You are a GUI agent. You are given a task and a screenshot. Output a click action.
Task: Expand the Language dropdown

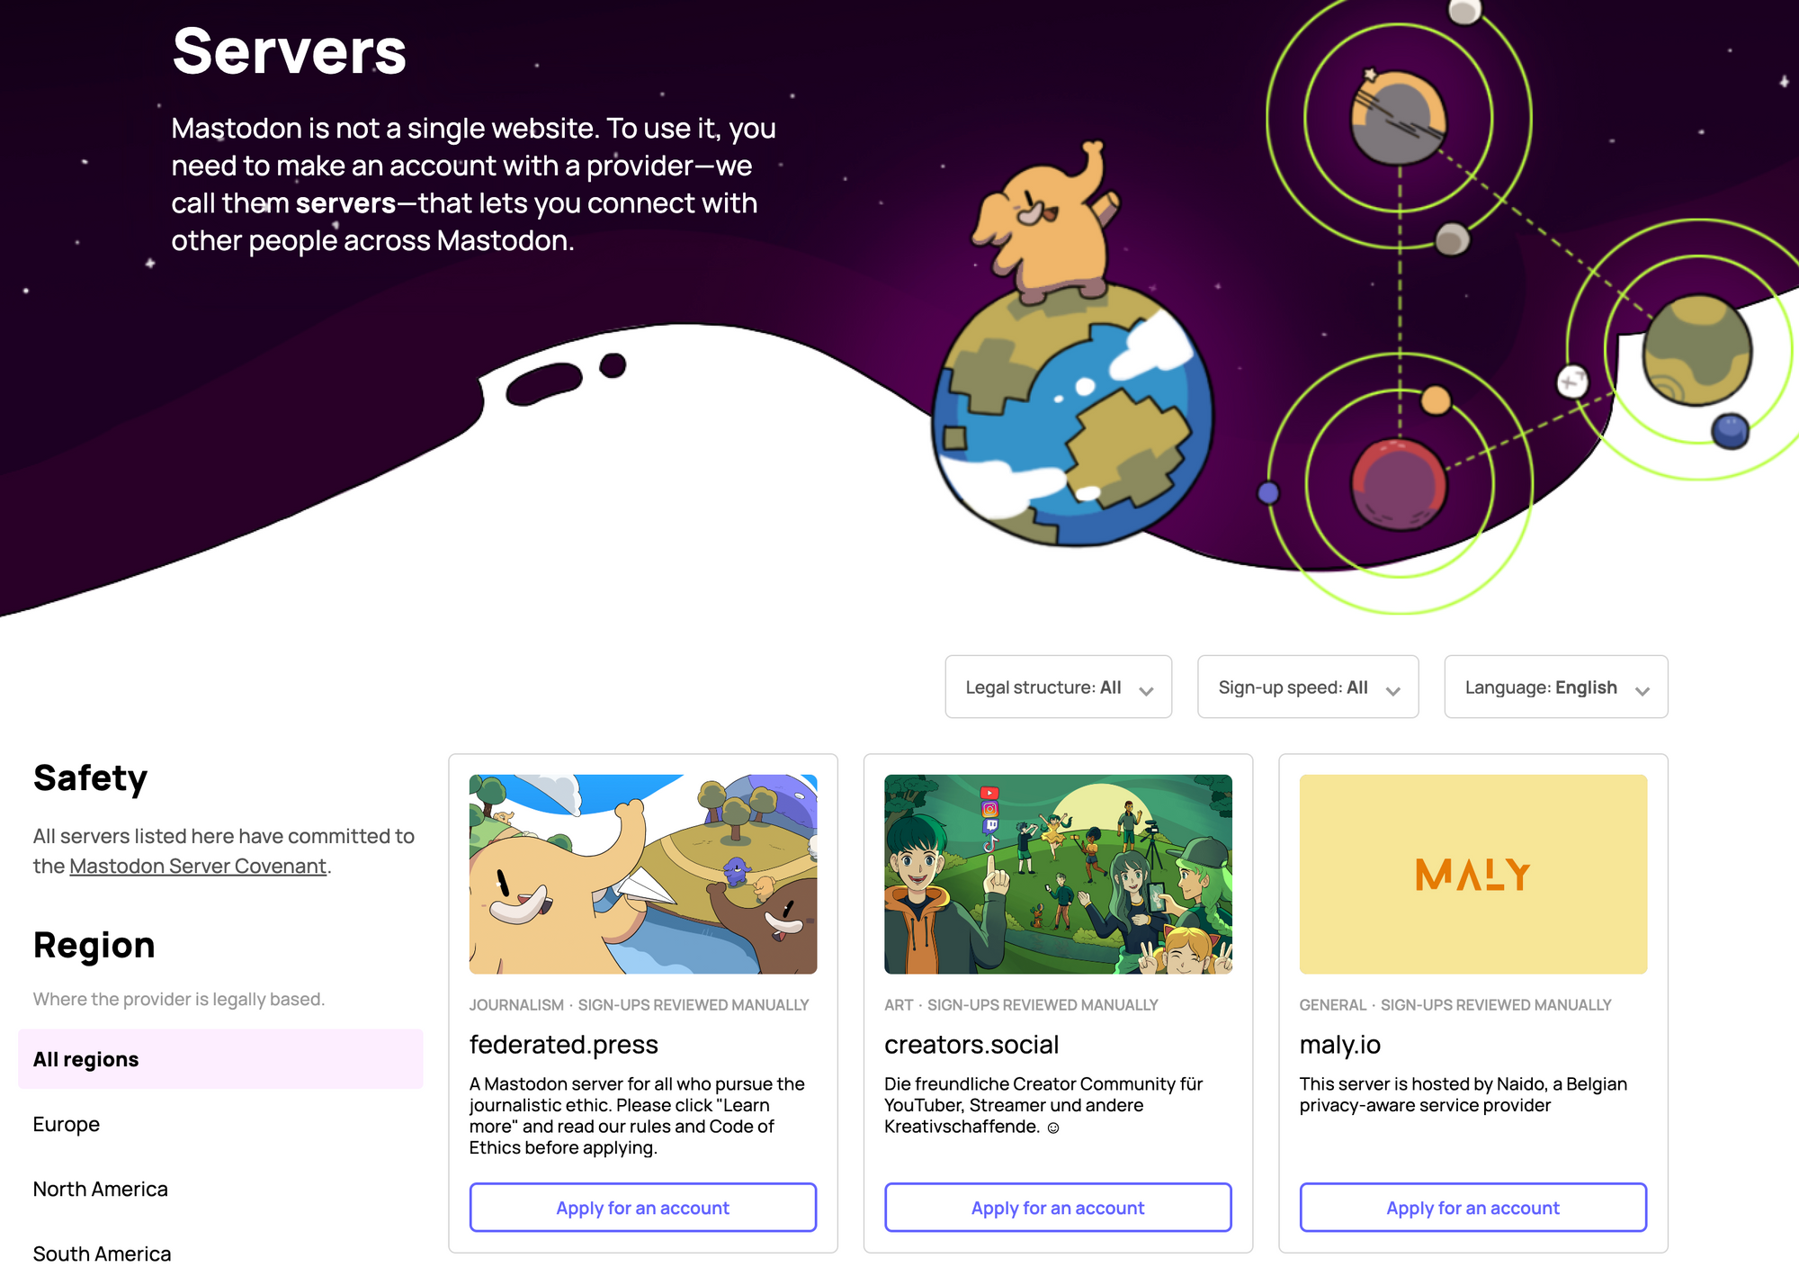1556,687
